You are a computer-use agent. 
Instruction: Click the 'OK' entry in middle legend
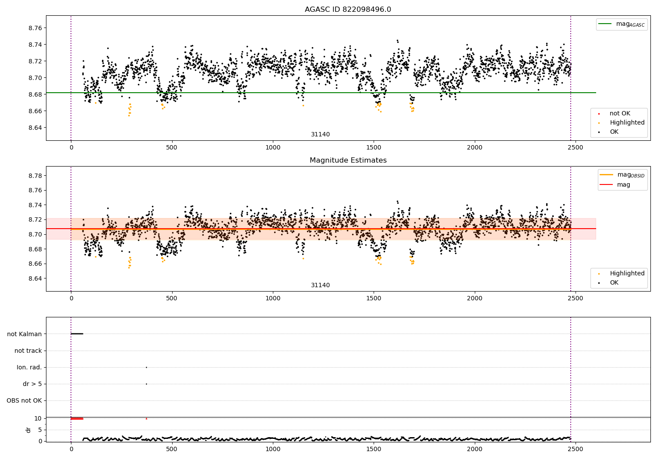click(614, 283)
